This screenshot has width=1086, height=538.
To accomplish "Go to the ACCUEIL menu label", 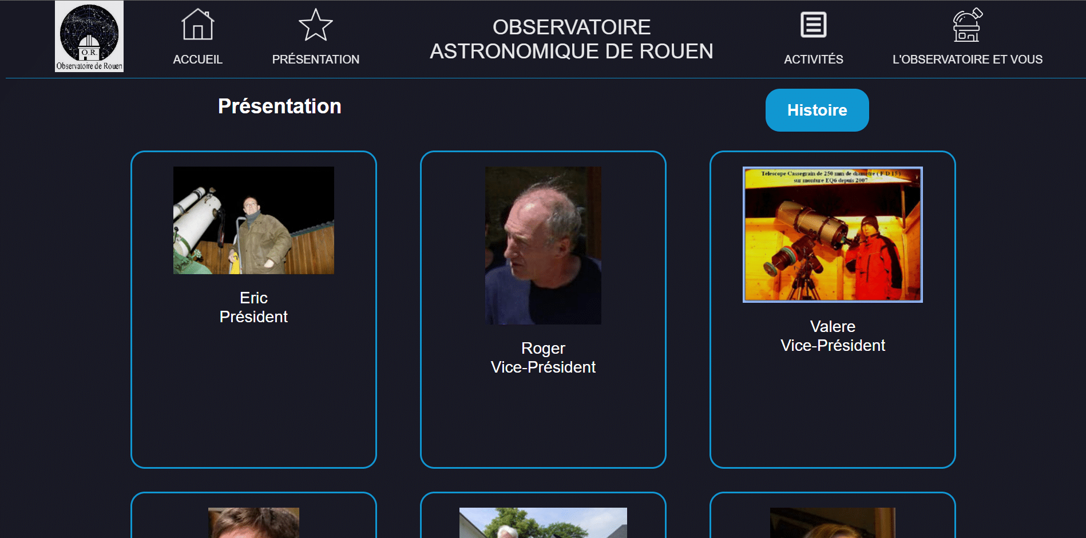I will click(198, 60).
